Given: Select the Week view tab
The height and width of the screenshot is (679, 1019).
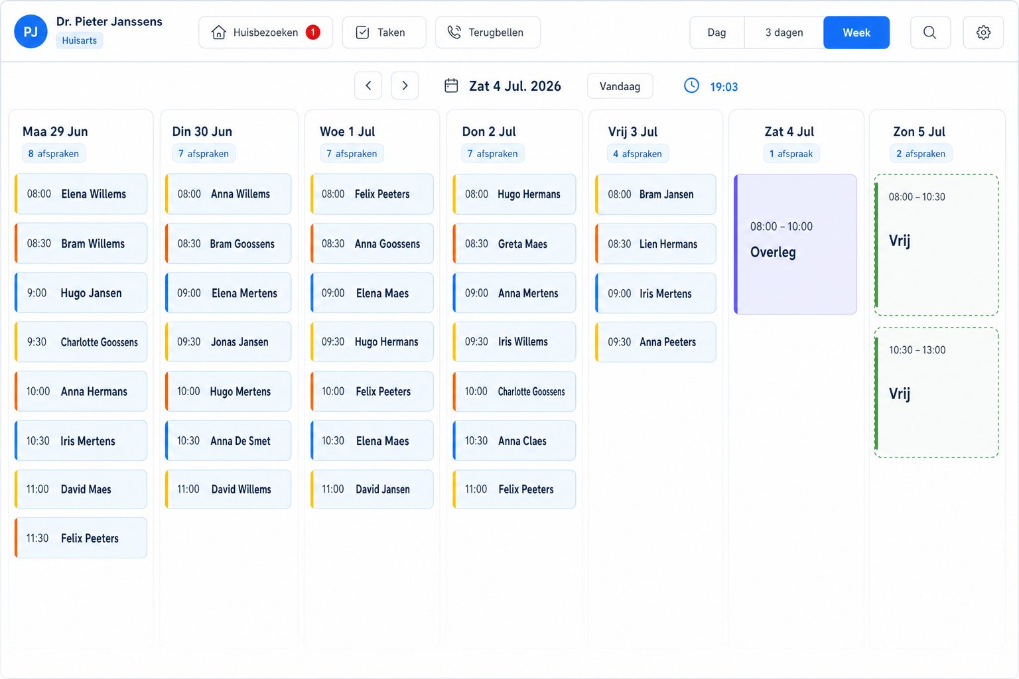Looking at the screenshot, I should (x=856, y=32).
